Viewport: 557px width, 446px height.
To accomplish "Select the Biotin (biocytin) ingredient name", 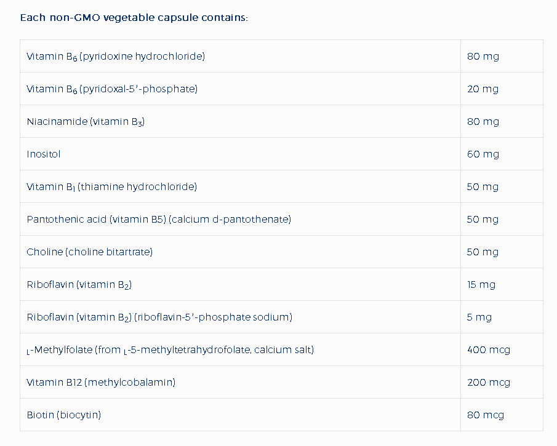I will click(x=64, y=415).
